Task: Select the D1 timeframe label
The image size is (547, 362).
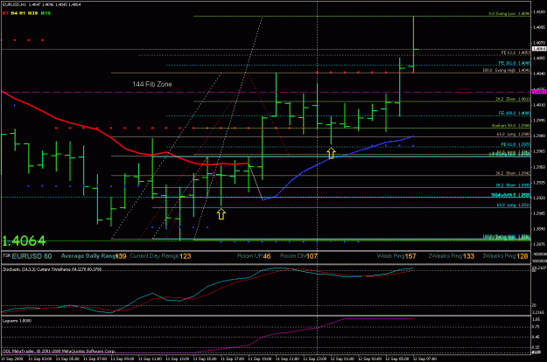Action: click(5, 13)
